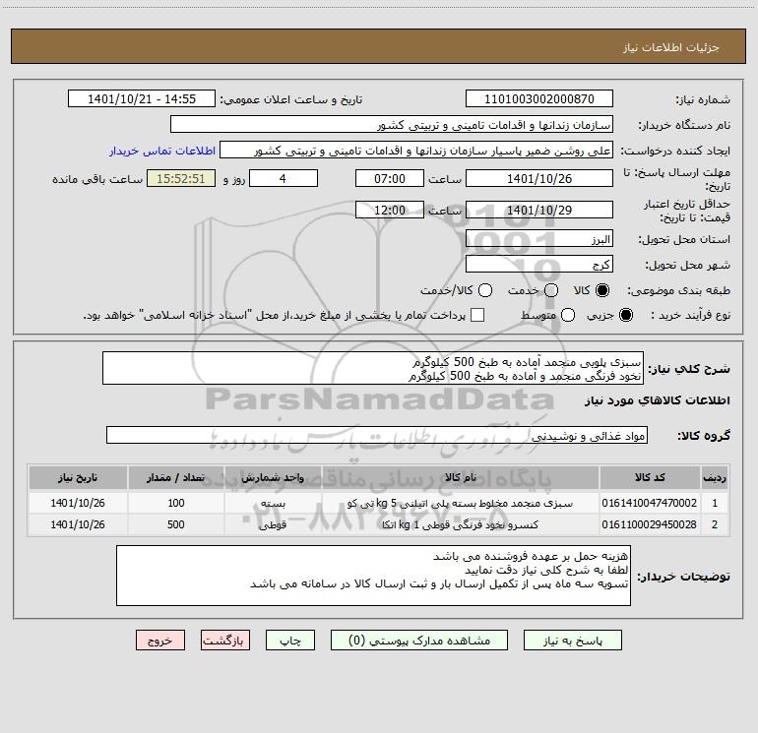Viewport: 758px width, 733px height.
Task: Click the goods group field مواد غذائی و نوشیدنی
Action: (x=377, y=435)
